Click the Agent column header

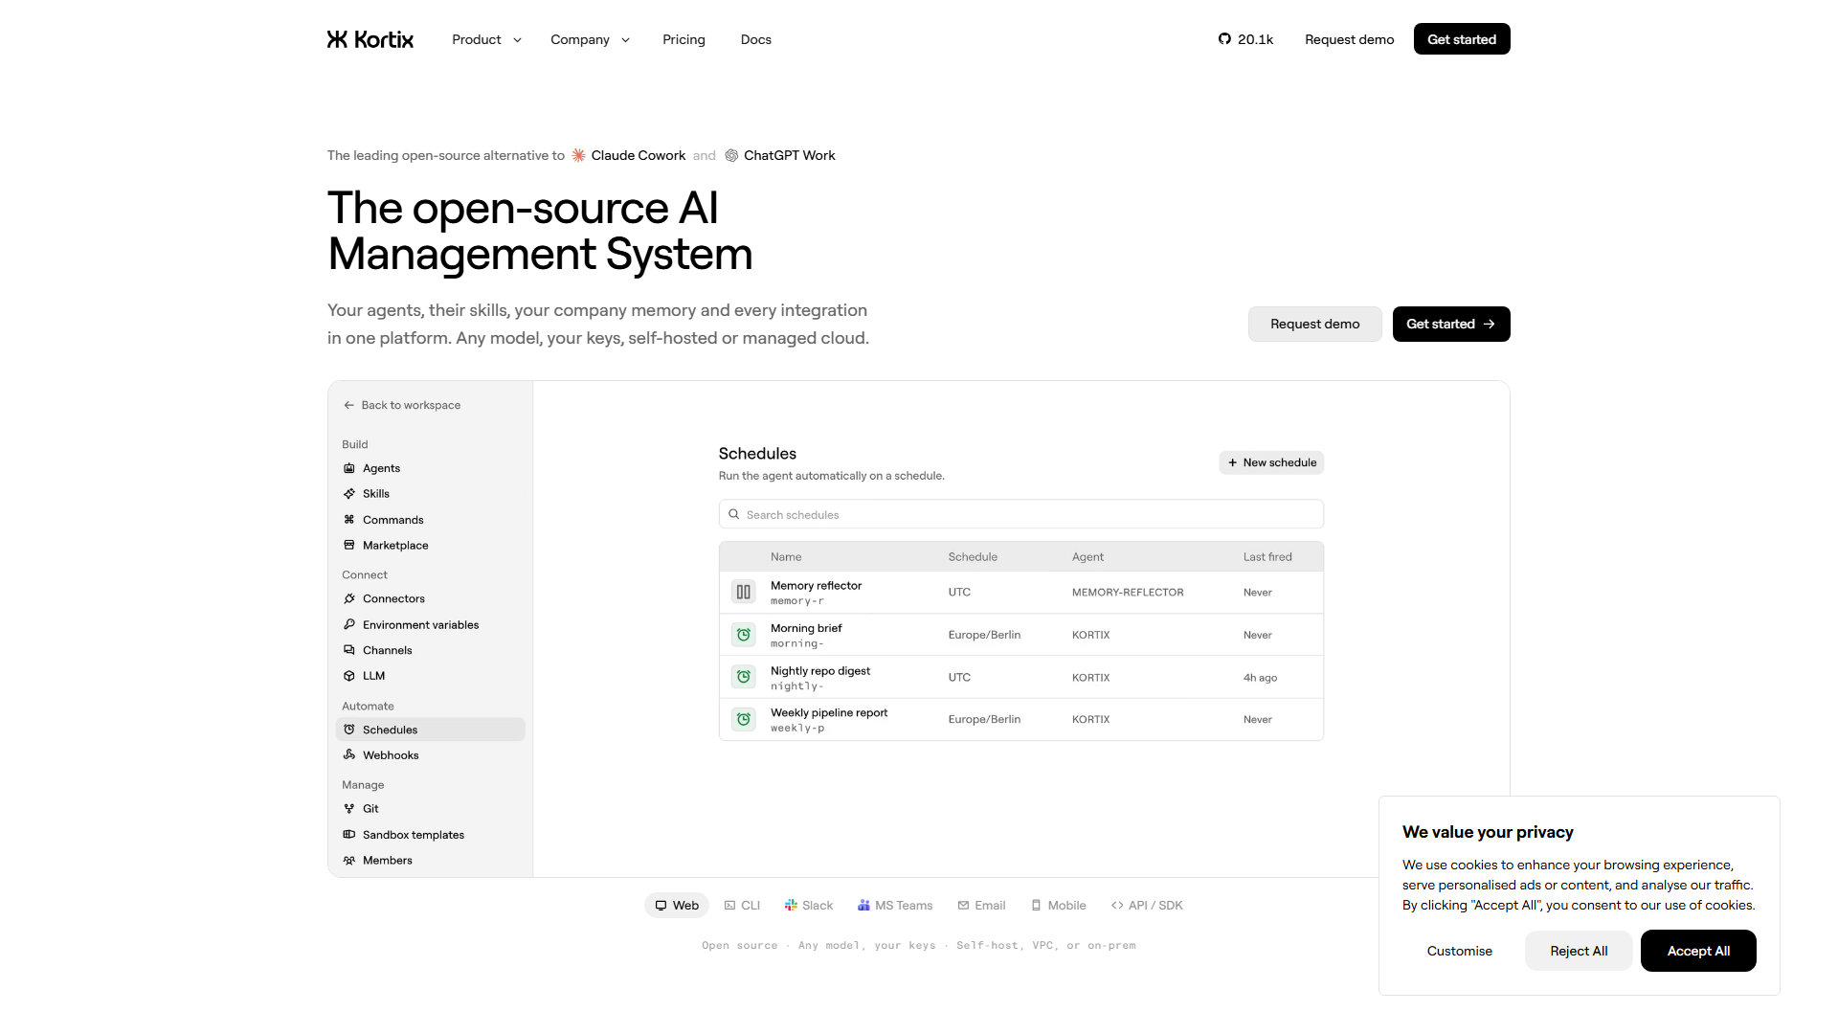pyautogui.click(x=1087, y=557)
